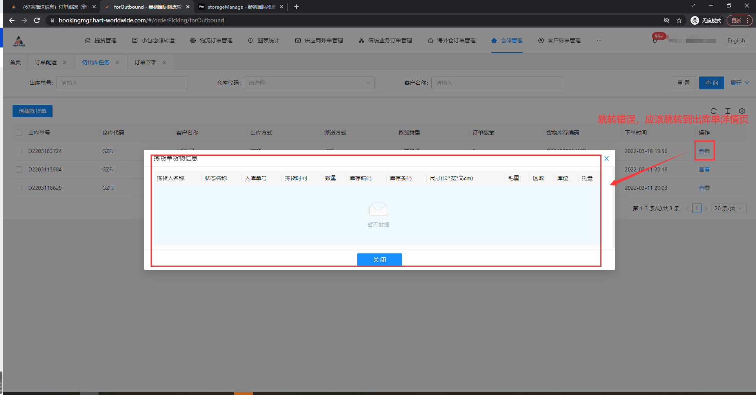Click the row density icon above the table
This screenshot has width=756, height=395.
(x=728, y=111)
